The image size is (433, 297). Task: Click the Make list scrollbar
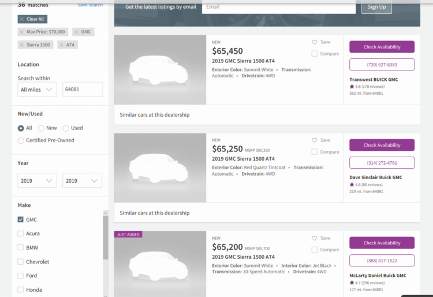[106, 237]
